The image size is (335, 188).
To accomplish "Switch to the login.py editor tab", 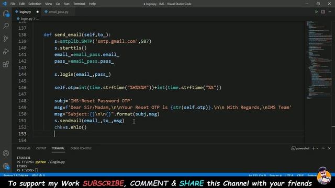I will [25, 12].
